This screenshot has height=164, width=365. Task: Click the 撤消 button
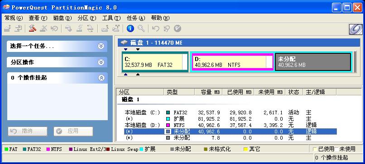28,131
